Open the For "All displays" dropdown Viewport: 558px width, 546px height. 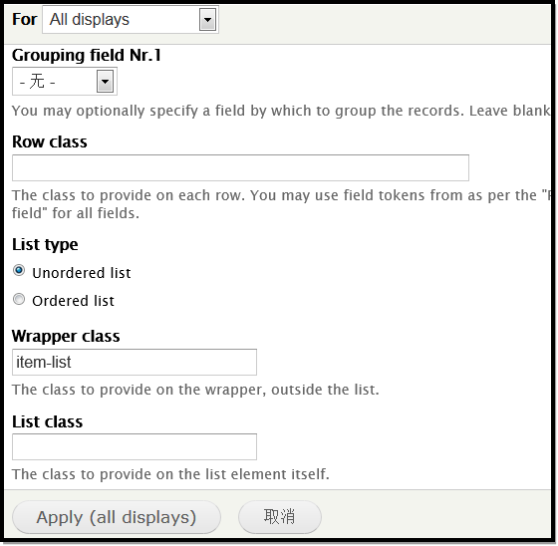point(131,20)
